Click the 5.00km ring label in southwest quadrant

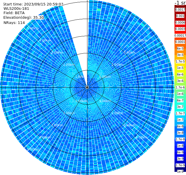[x=33, y=149]
